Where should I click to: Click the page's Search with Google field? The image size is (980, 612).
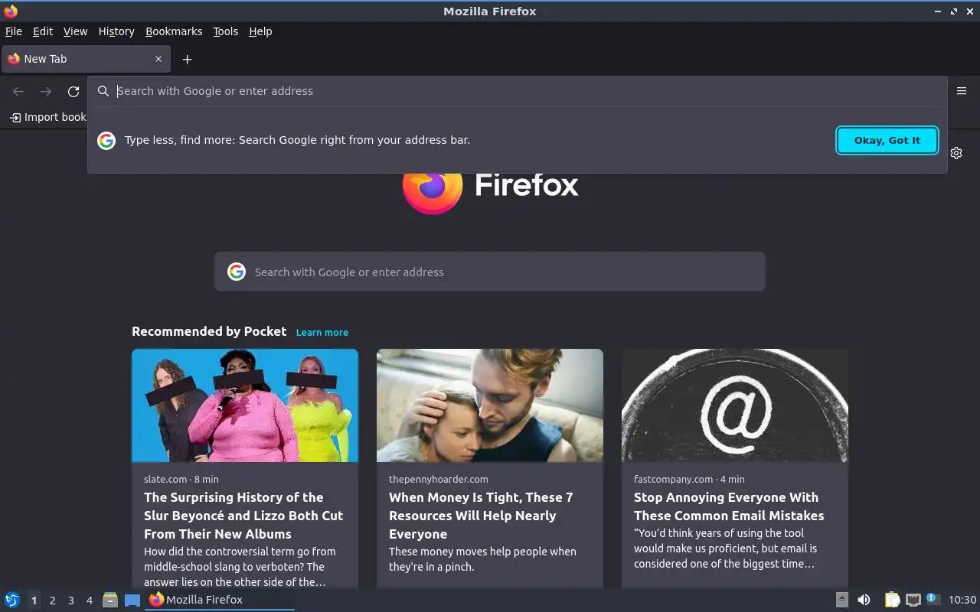tap(490, 272)
